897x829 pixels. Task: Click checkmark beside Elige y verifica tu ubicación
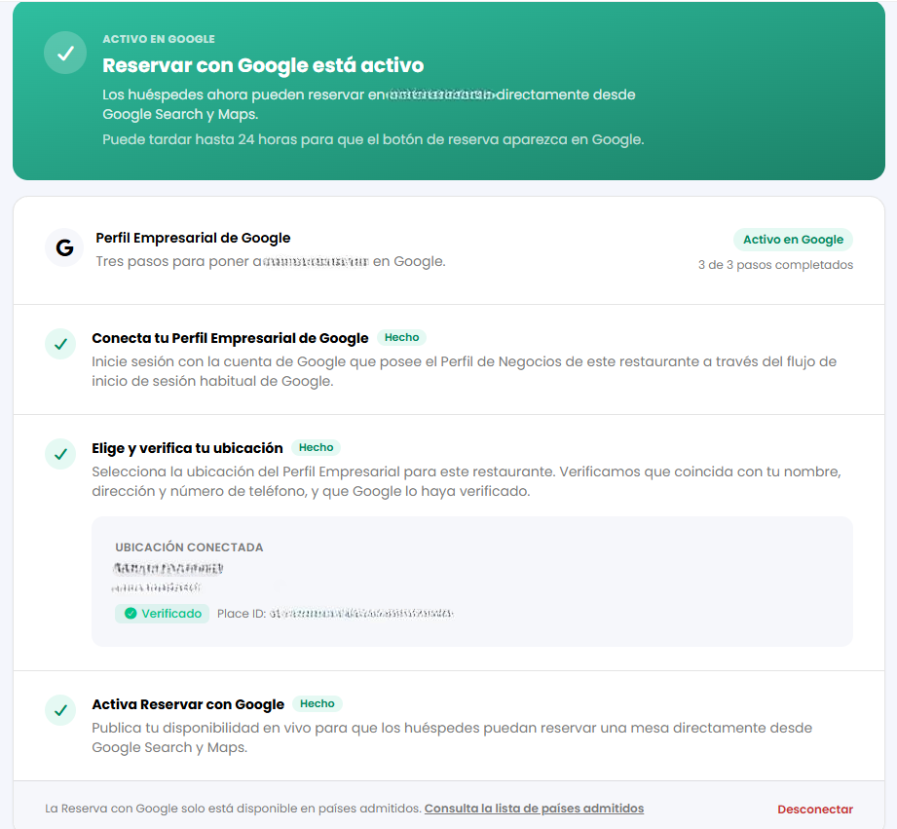point(60,454)
